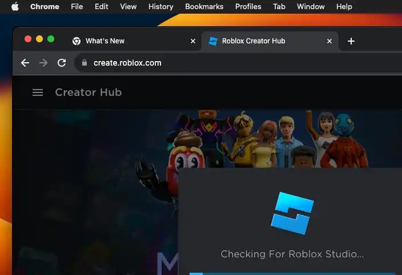Click the create.roblox.com address bar

[239, 63]
